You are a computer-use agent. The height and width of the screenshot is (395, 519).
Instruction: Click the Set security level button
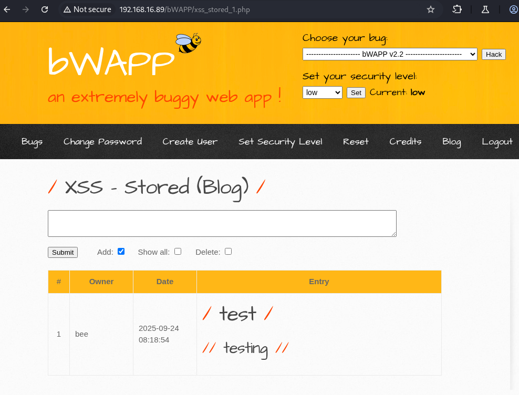[x=356, y=92]
